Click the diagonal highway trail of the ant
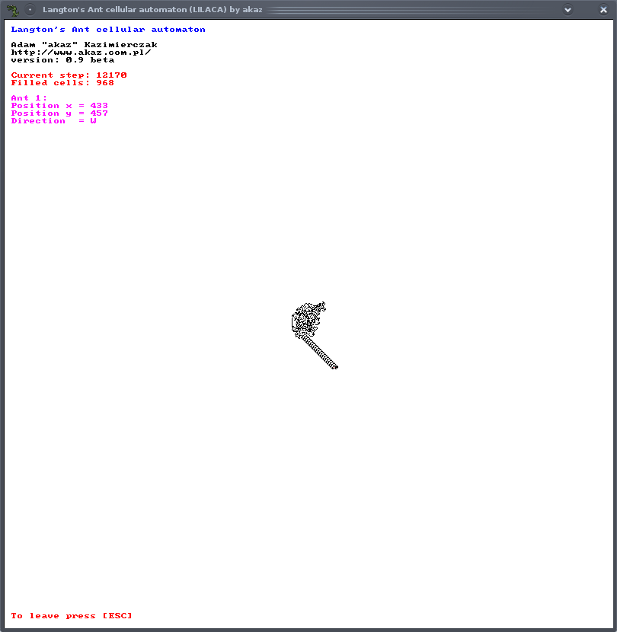 [319, 352]
